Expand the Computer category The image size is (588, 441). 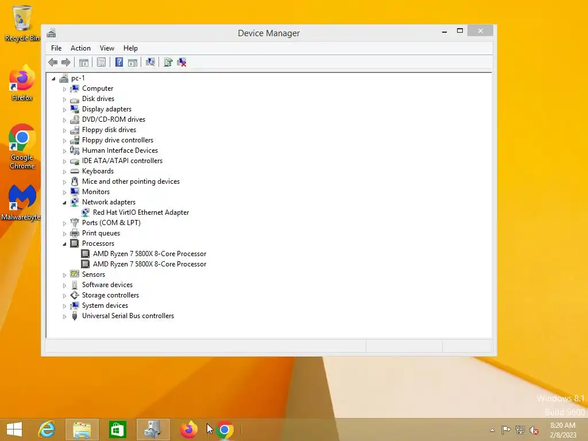click(64, 89)
